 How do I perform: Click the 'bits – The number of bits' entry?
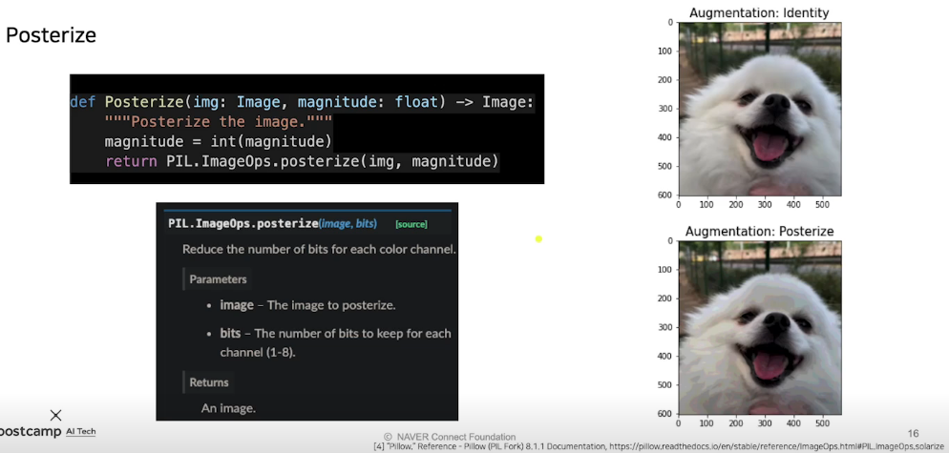(x=335, y=342)
